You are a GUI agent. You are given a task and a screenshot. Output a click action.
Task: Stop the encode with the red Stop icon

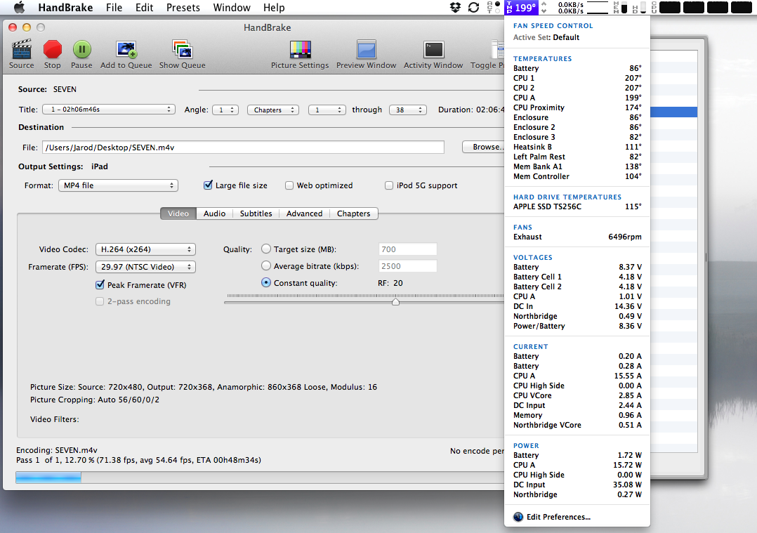(x=52, y=49)
